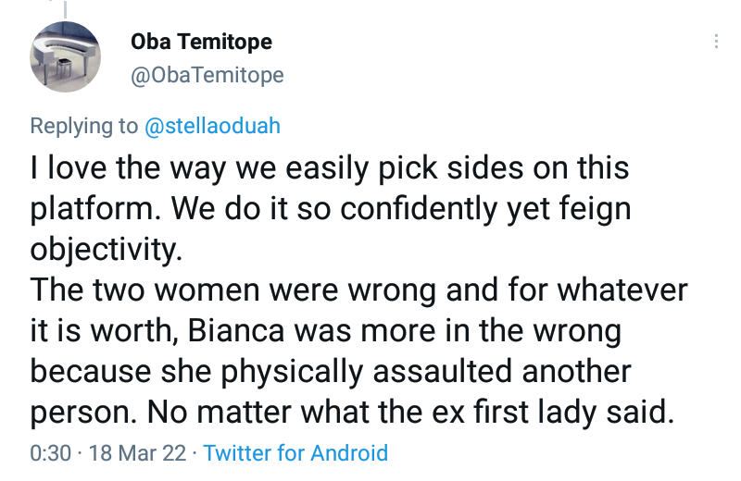Open the tweet's three-dot more options menu
The width and height of the screenshot is (741, 481).
(716, 43)
